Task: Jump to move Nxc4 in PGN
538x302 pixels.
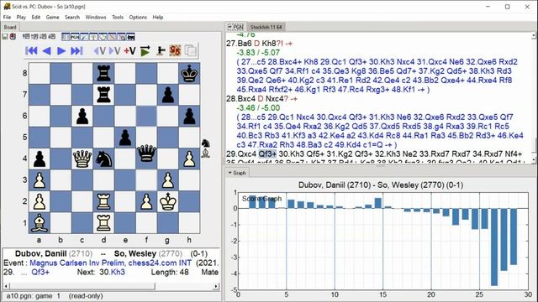Action: (x=274, y=99)
